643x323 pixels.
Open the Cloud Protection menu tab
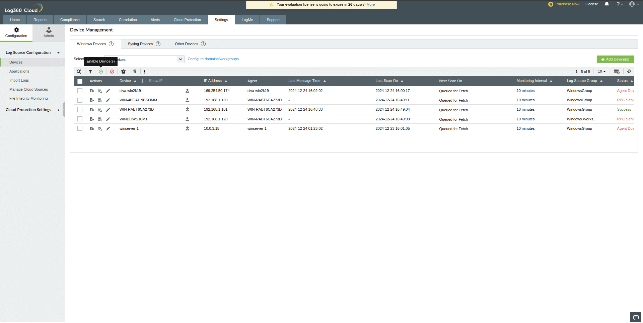tap(187, 19)
